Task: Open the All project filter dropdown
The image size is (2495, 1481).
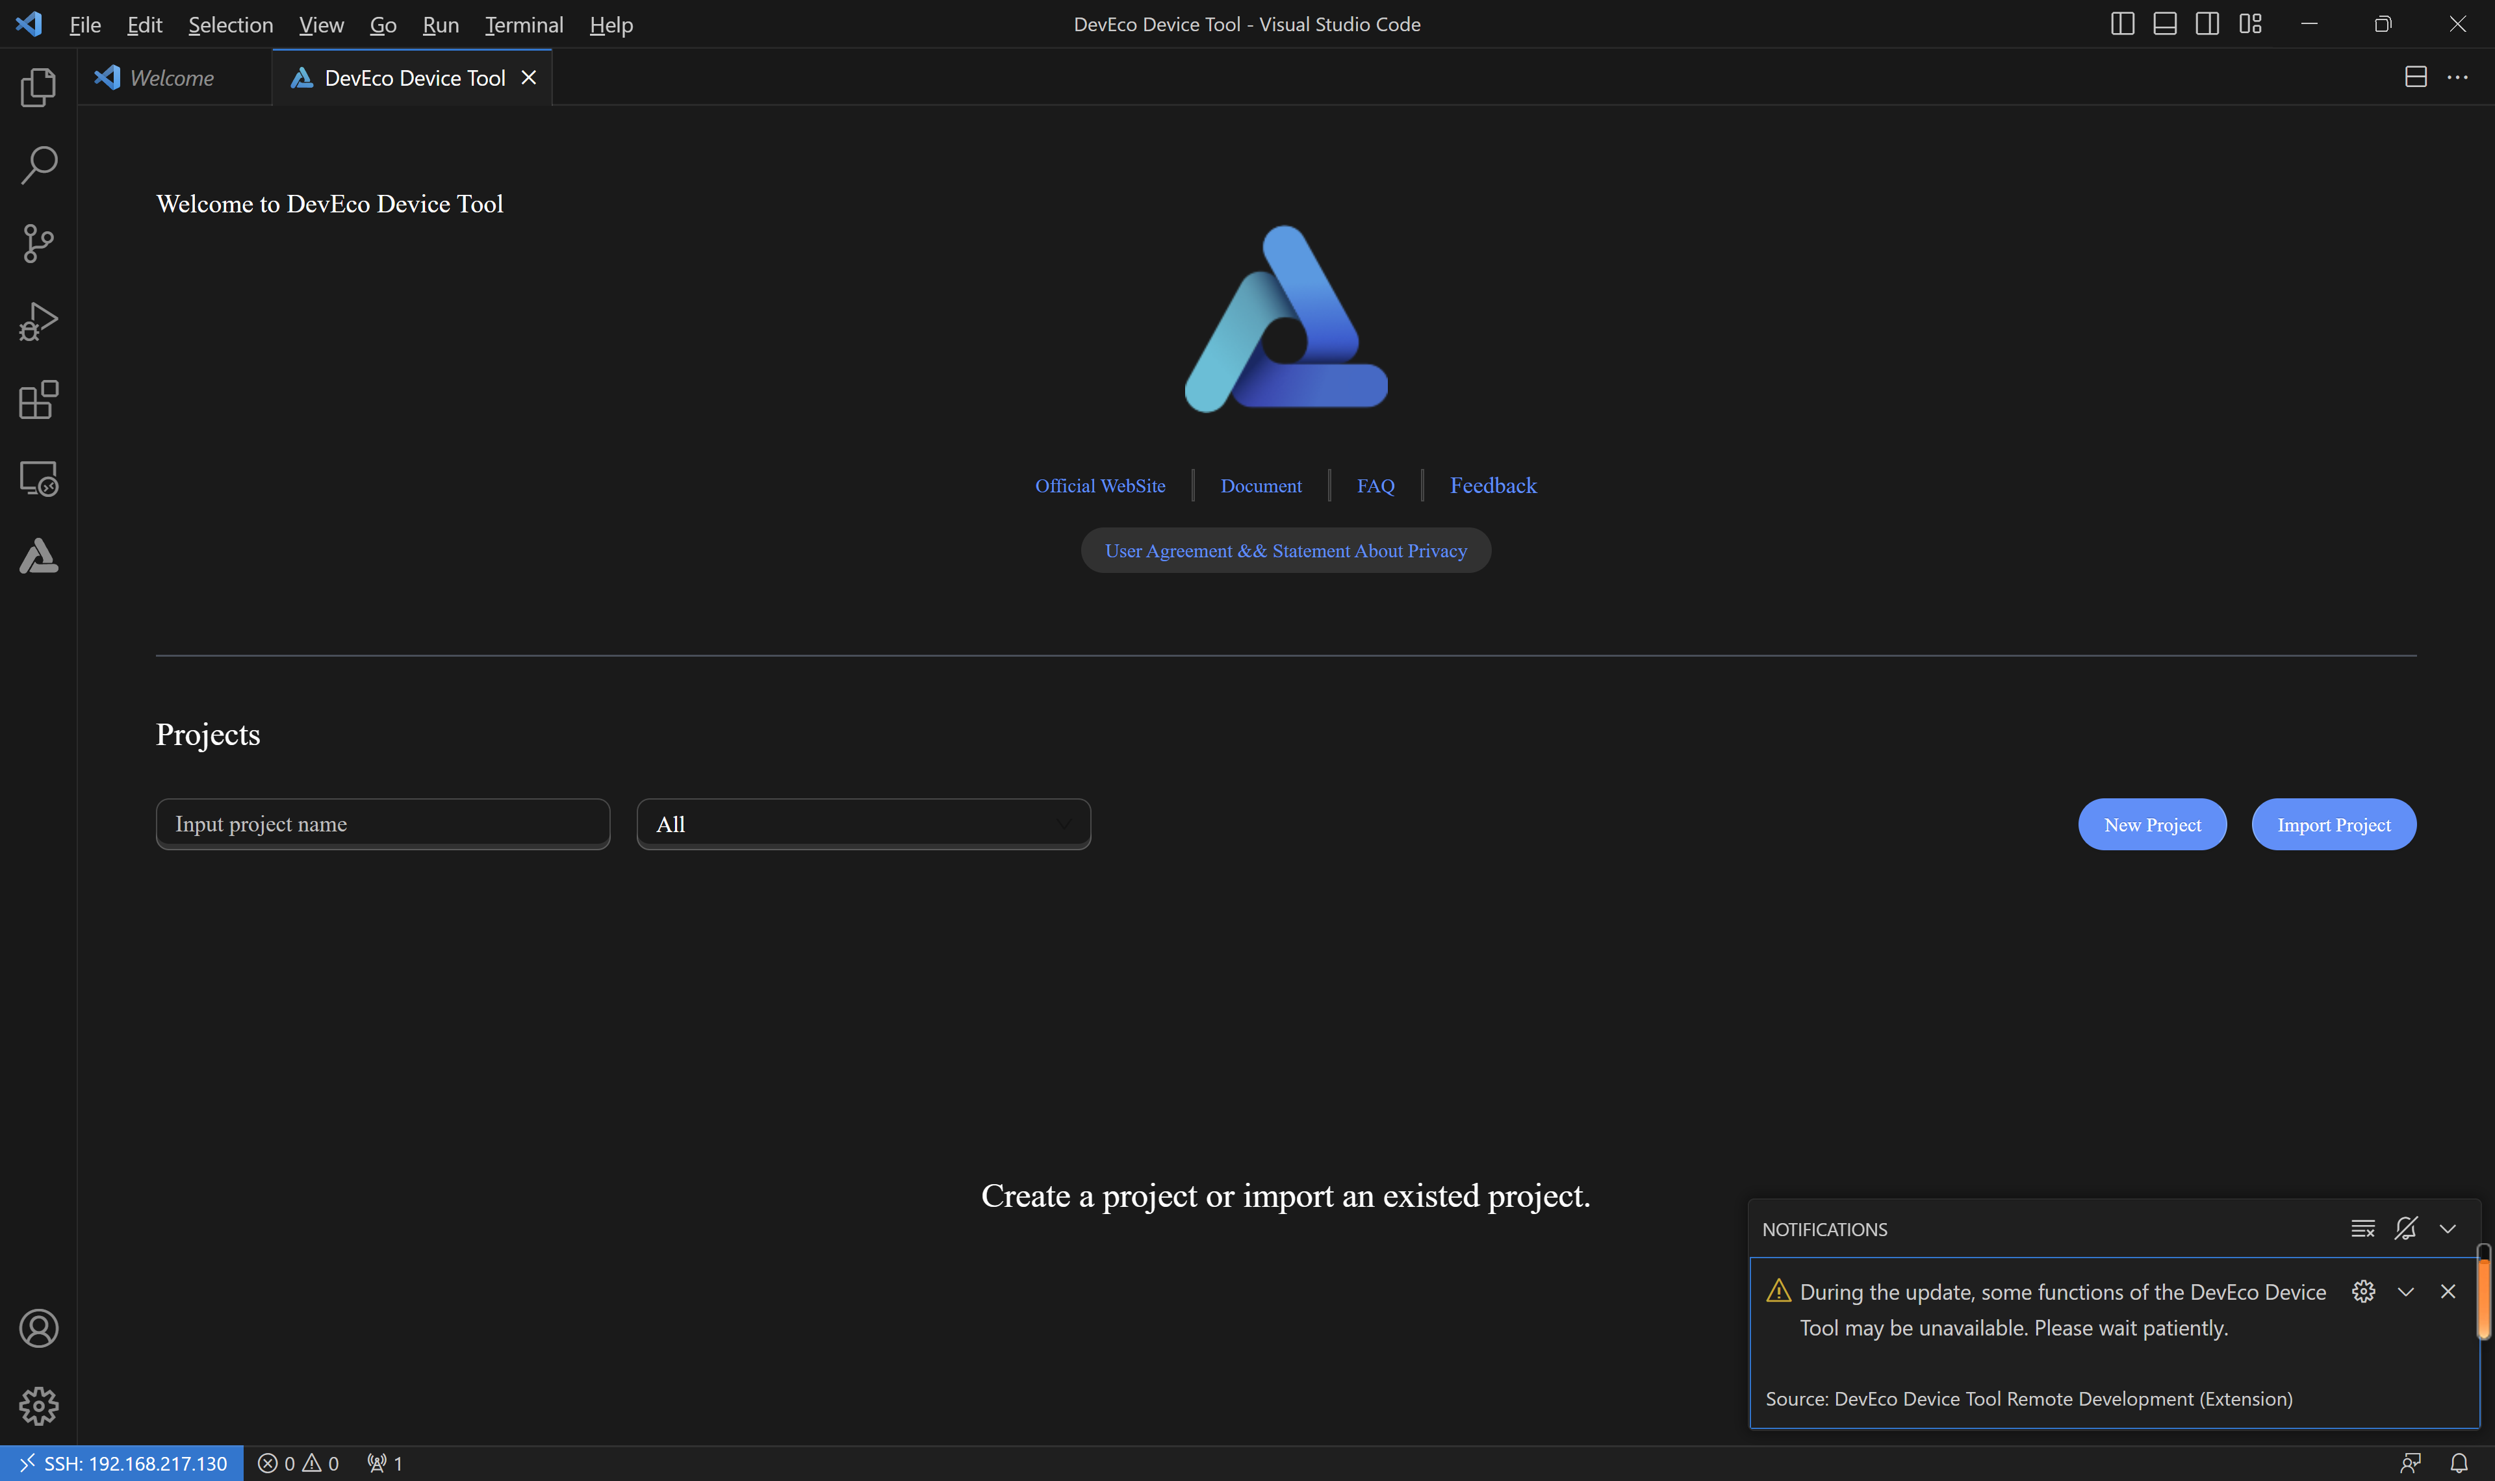Action: point(864,824)
